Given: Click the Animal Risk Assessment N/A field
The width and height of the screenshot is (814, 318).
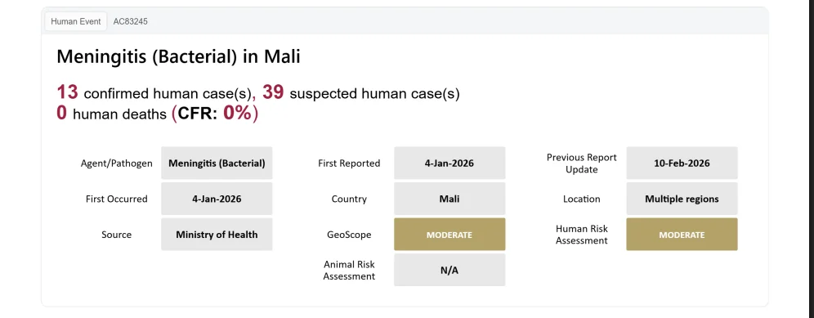Looking at the screenshot, I should (x=449, y=271).
